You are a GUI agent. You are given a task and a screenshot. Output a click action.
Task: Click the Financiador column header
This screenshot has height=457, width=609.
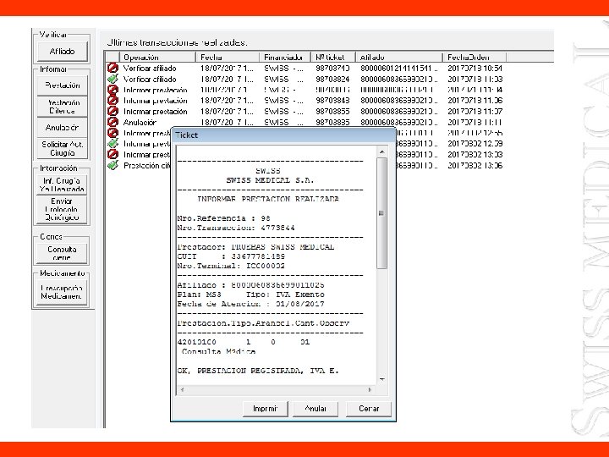[x=285, y=58]
